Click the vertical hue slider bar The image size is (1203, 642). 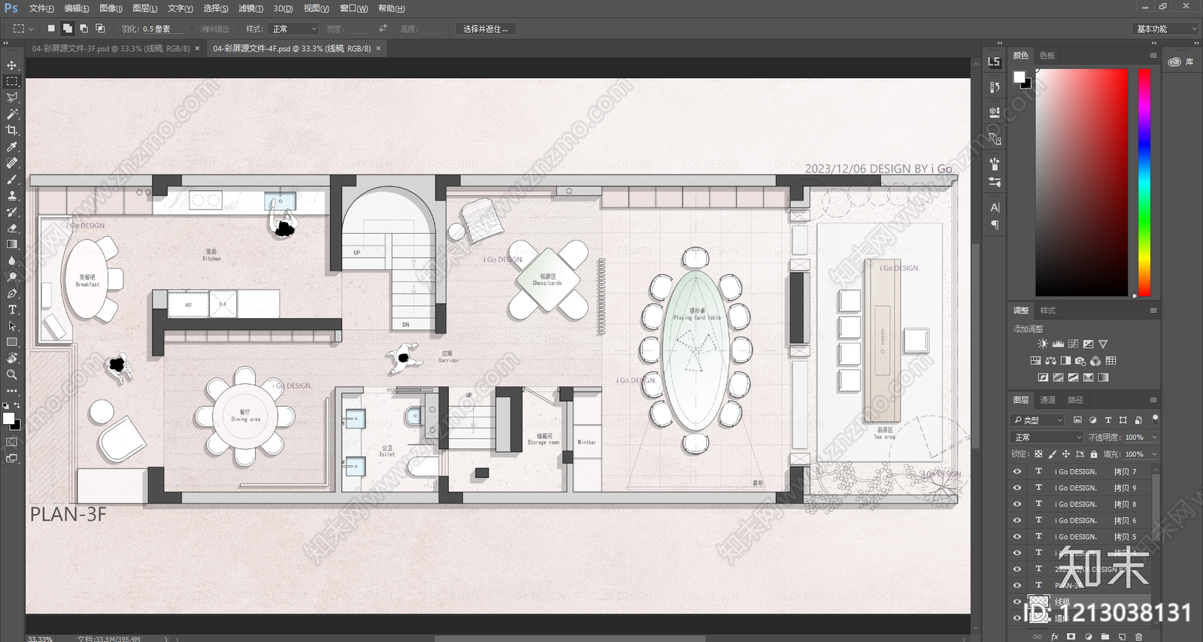(1144, 183)
